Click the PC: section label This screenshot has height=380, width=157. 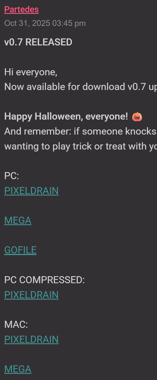coord(11,176)
